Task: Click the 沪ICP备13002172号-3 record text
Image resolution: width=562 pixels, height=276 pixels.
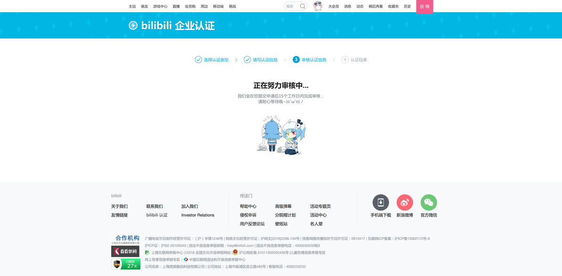Action: pyautogui.click(x=412, y=238)
